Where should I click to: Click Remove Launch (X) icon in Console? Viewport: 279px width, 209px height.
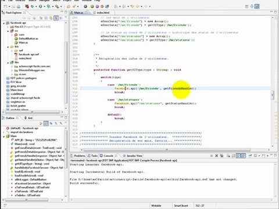[217, 156]
